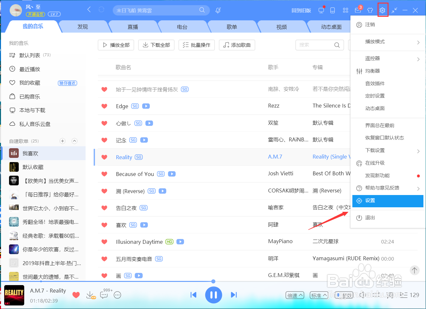Viewport: 426px width, 309px height.
Task: Open the message inbox with 3 badge
Action: pos(358,10)
